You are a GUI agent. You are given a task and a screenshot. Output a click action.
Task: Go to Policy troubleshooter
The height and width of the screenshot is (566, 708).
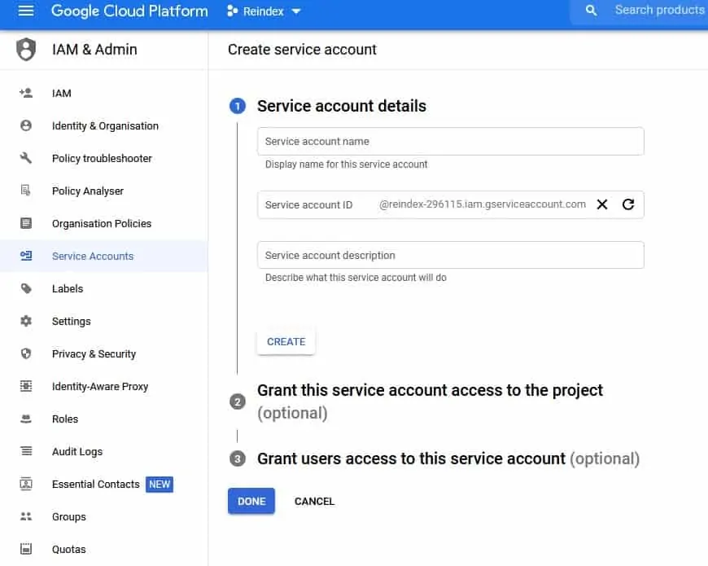(x=104, y=158)
